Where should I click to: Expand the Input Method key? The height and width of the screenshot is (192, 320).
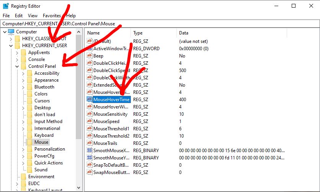coord(23,122)
